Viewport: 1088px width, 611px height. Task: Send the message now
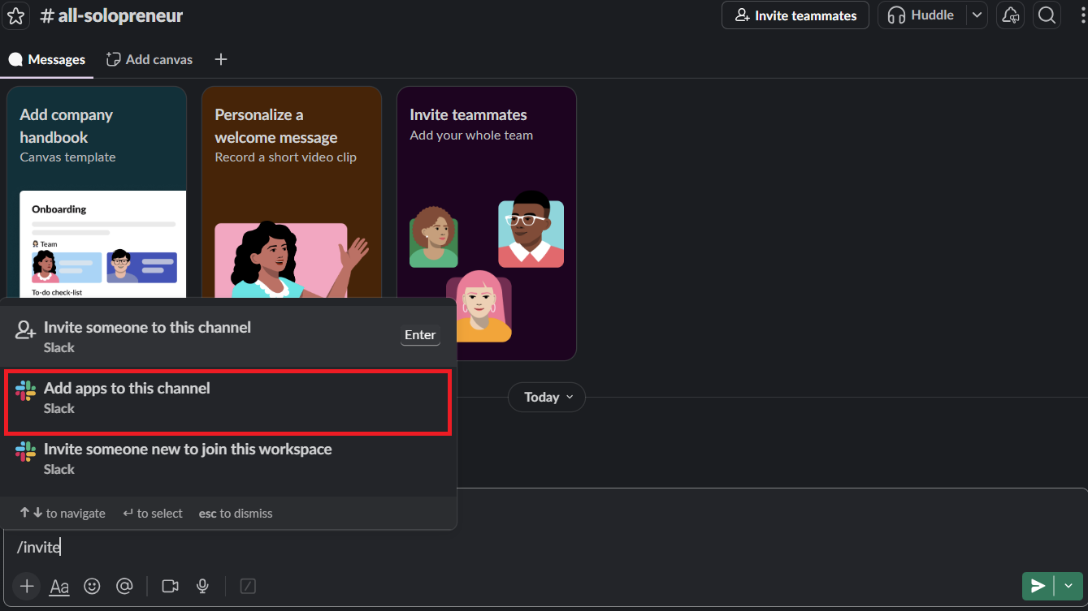coord(1038,586)
